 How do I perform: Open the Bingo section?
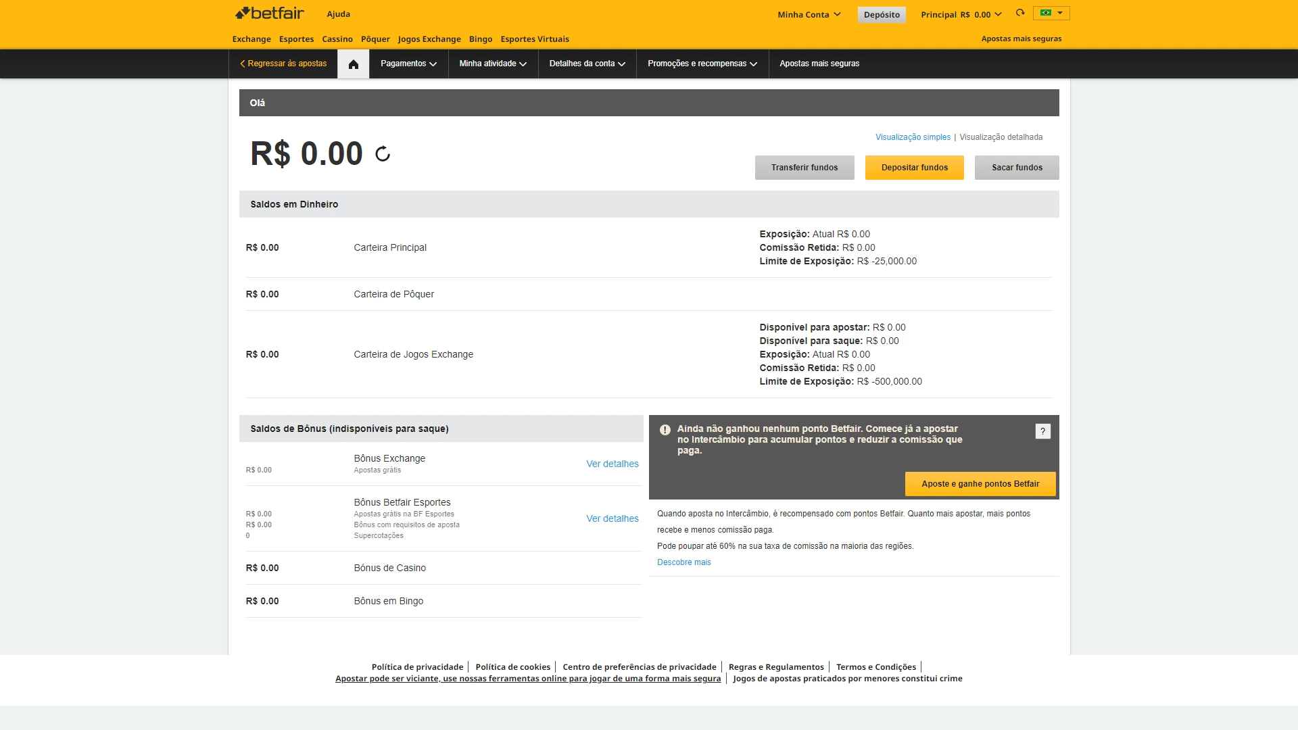click(x=481, y=39)
